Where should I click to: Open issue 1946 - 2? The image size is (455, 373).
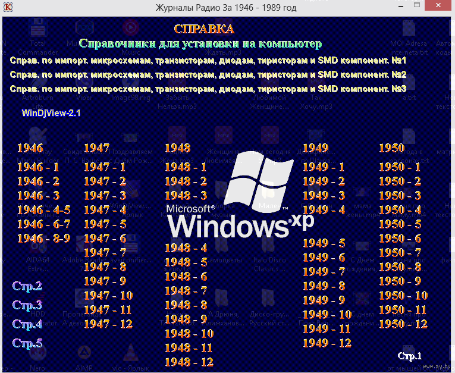(x=38, y=181)
